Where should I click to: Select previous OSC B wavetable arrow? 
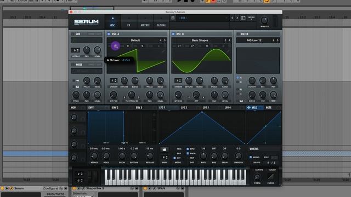coord(225,40)
